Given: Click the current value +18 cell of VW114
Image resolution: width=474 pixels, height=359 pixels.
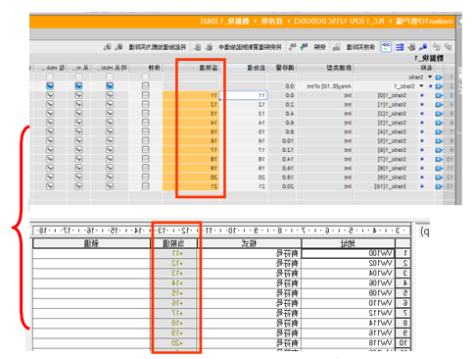Looking at the screenshot, I should click(174, 323).
